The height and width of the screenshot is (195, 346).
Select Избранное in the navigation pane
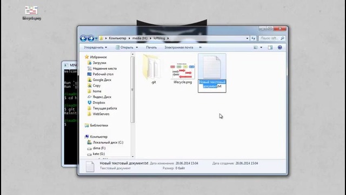(x=98, y=57)
